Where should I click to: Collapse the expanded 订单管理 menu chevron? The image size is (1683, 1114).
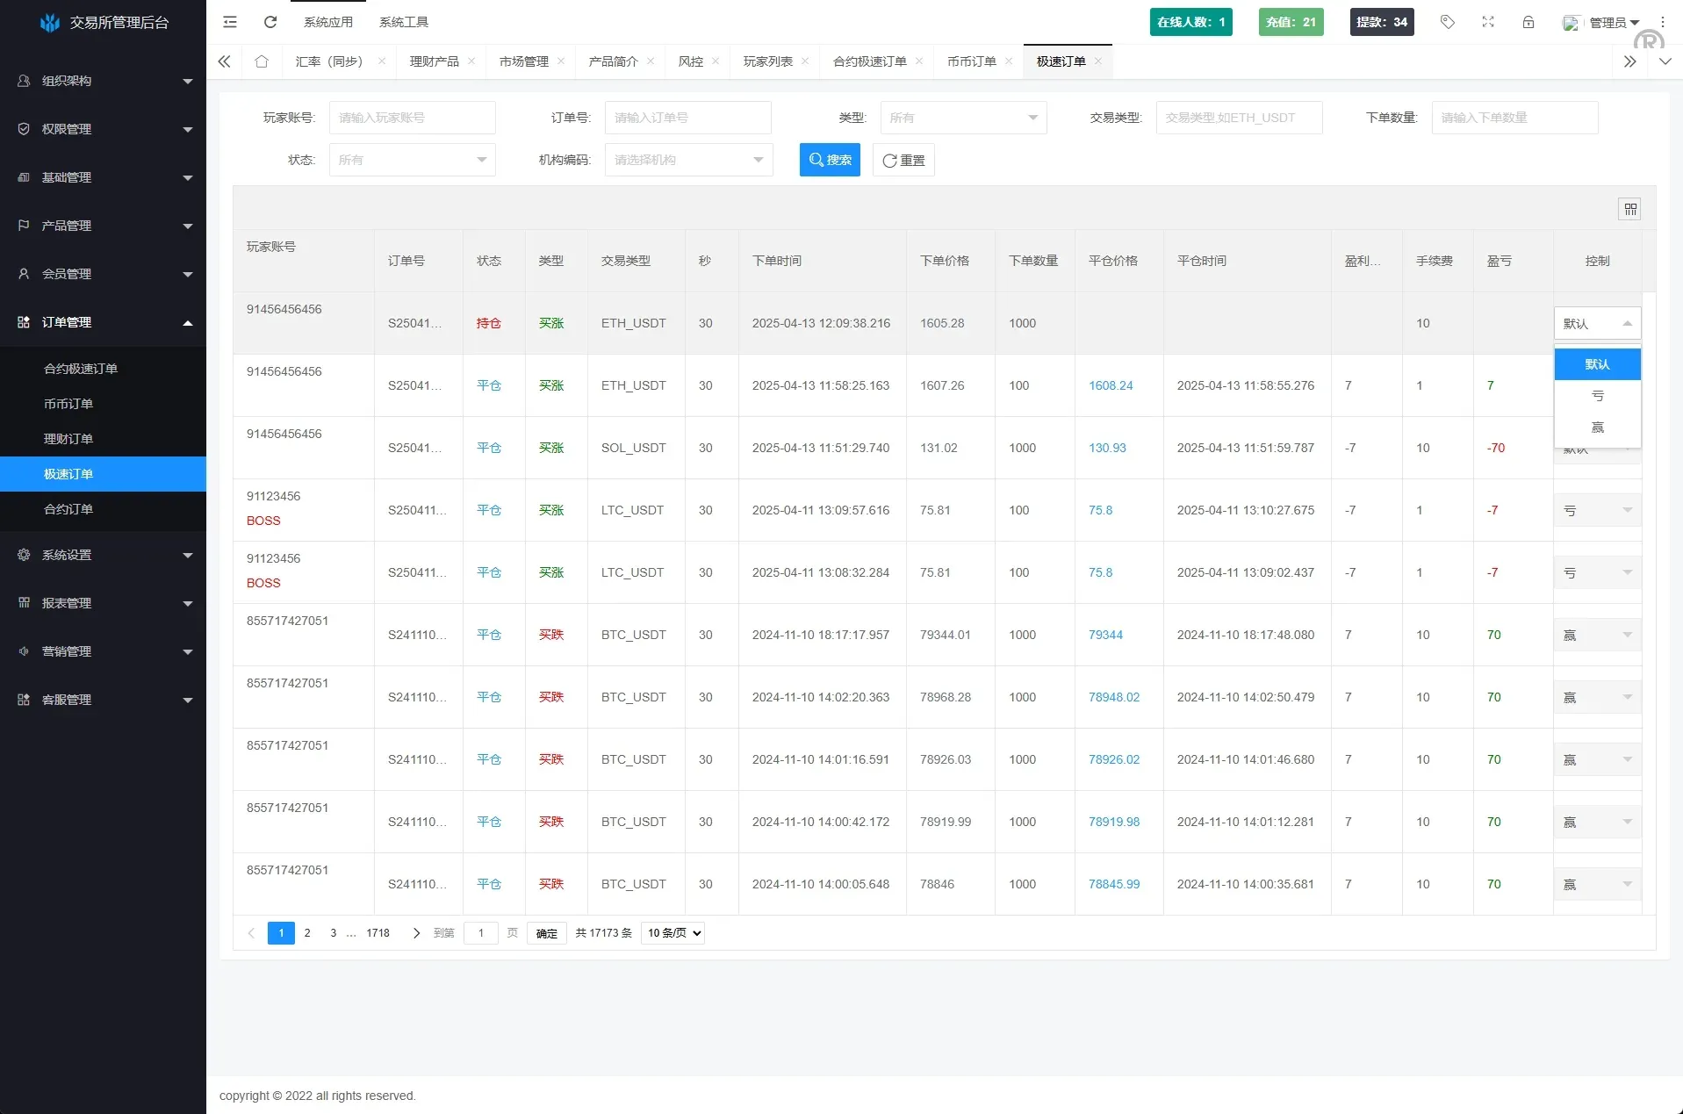pyautogui.click(x=187, y=322)
